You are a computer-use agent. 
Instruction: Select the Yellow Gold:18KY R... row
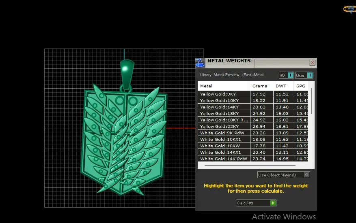(x=253, y=120)
